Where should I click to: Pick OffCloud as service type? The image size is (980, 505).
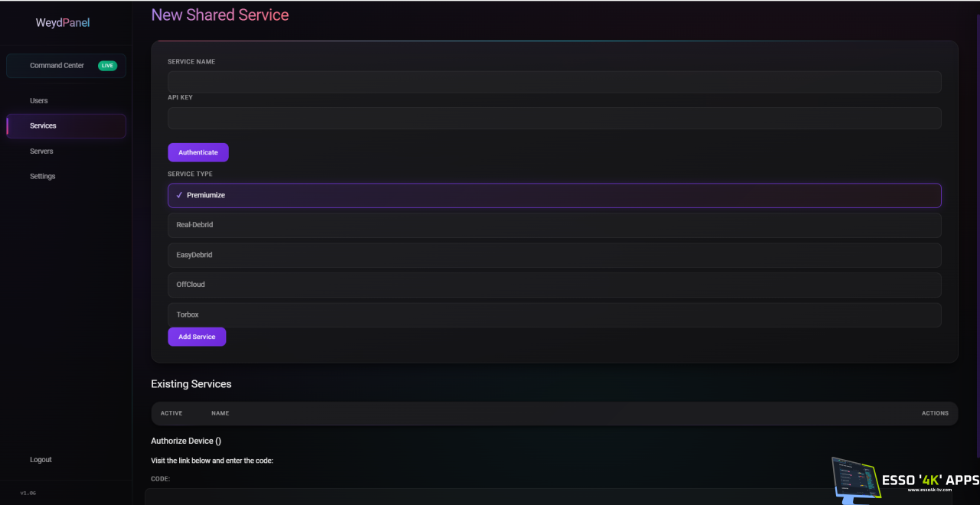coord(554,285)
